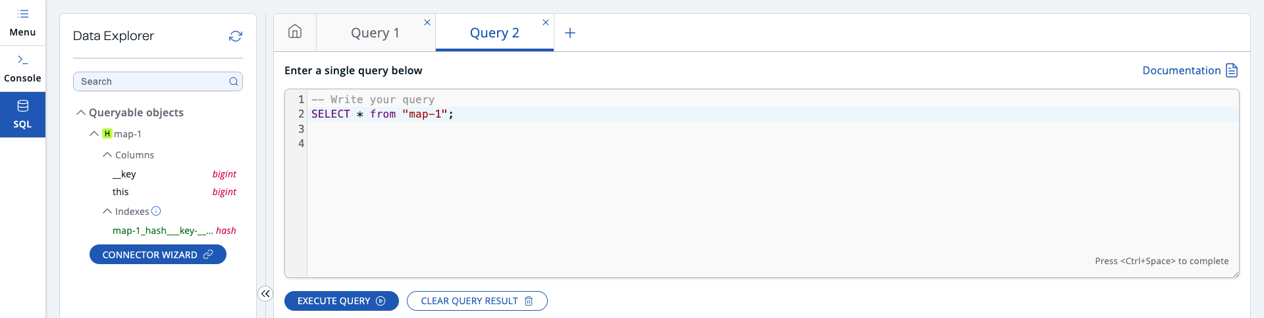
Task: Collapse the Queryable objects section
Action: point(81,112)
